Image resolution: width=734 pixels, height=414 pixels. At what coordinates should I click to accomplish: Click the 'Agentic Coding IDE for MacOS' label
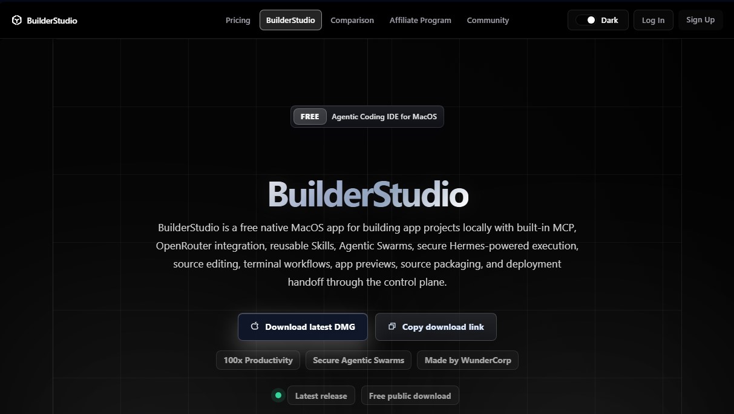click(x=384, y=117)
